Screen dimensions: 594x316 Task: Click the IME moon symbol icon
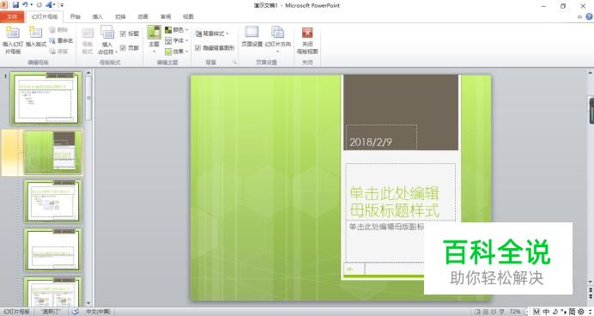coord(555,312)
